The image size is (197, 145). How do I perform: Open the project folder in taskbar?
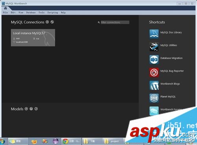(112, 141)
